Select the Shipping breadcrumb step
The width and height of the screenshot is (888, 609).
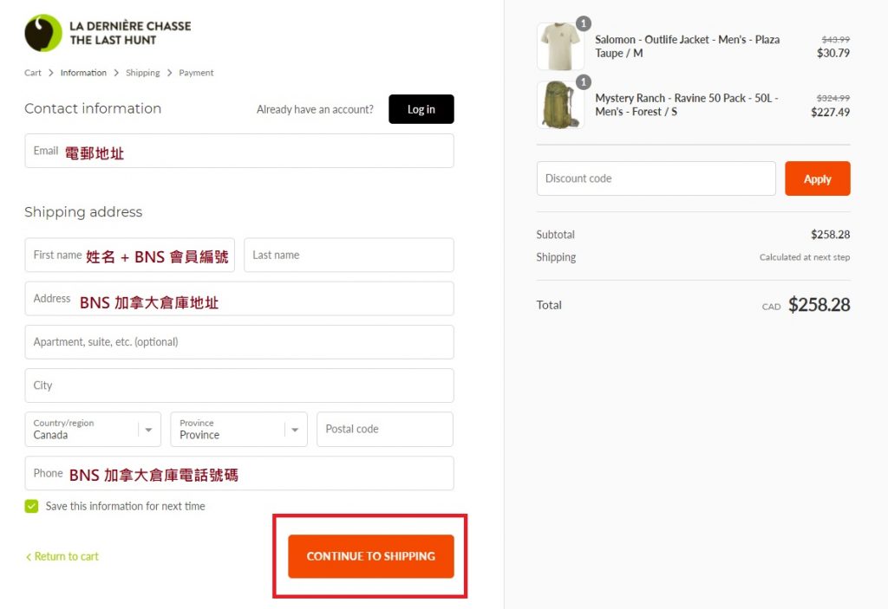142,73
